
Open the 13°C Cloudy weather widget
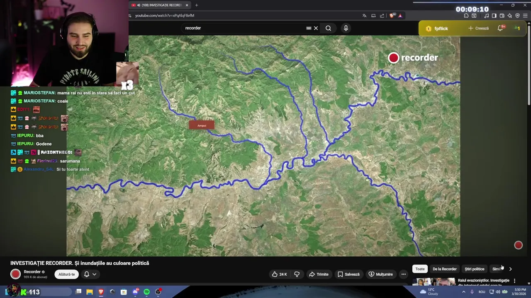(429, 292)
